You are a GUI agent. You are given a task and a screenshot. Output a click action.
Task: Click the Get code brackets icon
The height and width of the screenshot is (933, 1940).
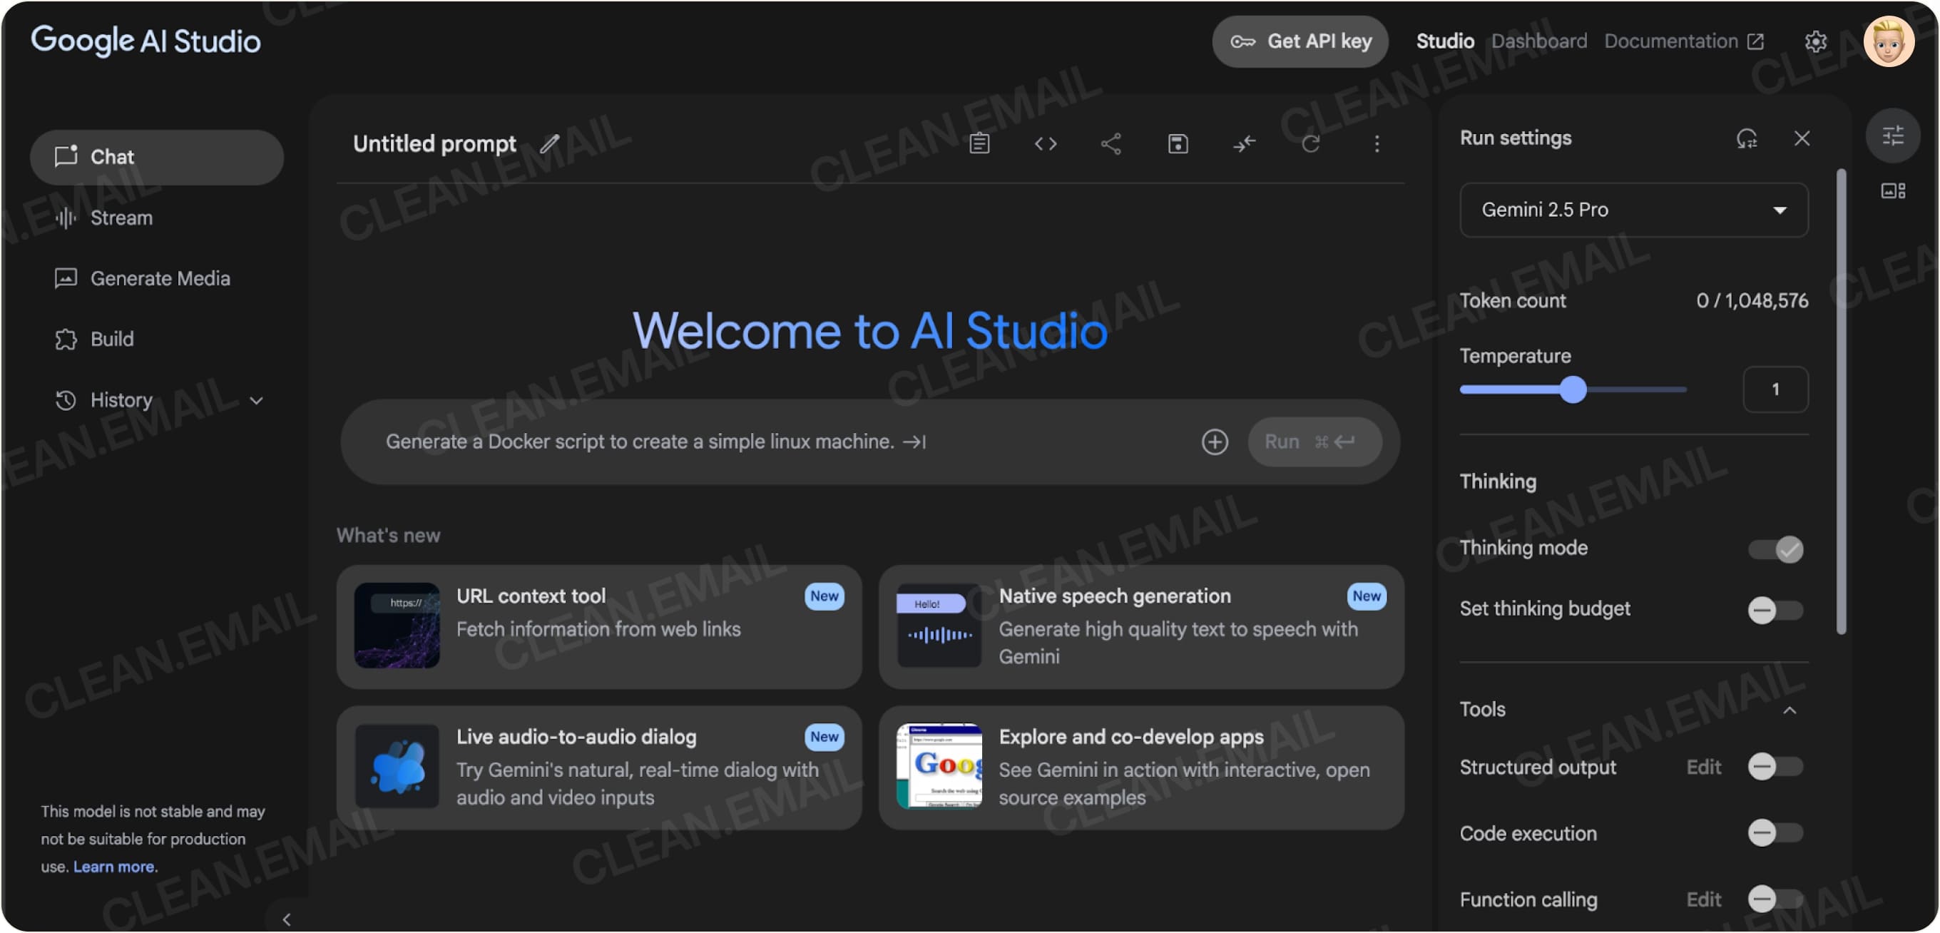[1046, 143]
